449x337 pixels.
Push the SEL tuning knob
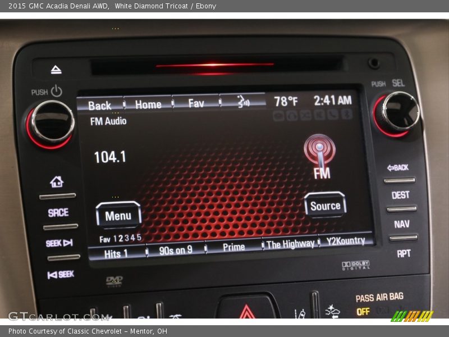(x=397, y=113)
